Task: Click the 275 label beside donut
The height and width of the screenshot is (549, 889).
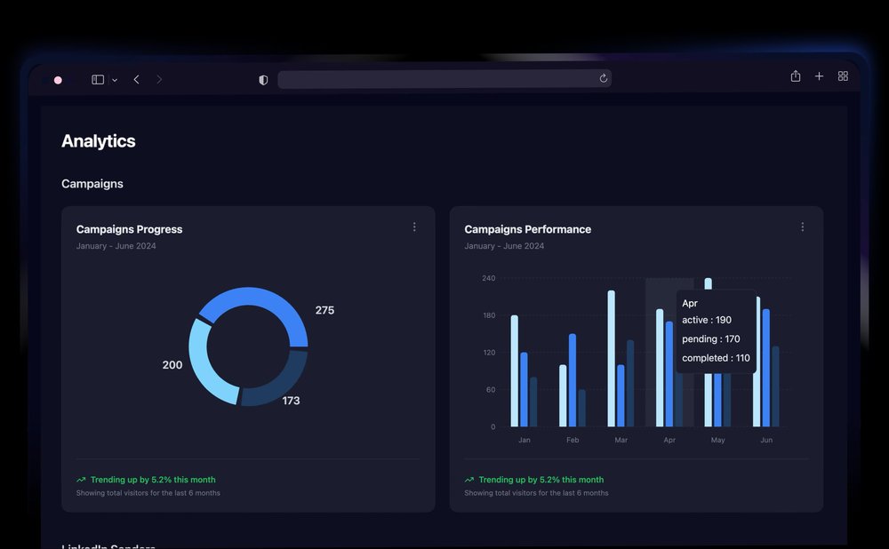Action: point(324,310)
